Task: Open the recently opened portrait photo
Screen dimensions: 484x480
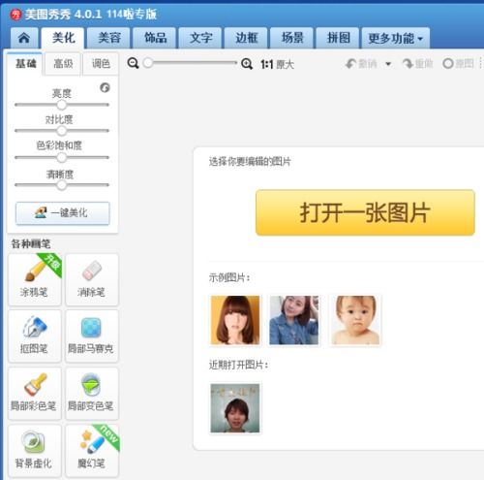Action: click(x=235, y=408)
